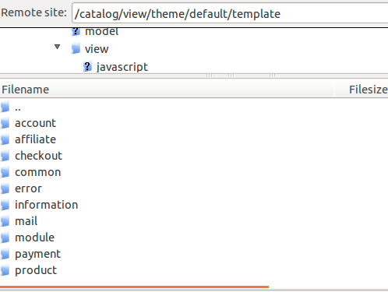Viewport: 388px width, 292px height.
Task: Click the folder icon next to error
Action: coord(5,188)
